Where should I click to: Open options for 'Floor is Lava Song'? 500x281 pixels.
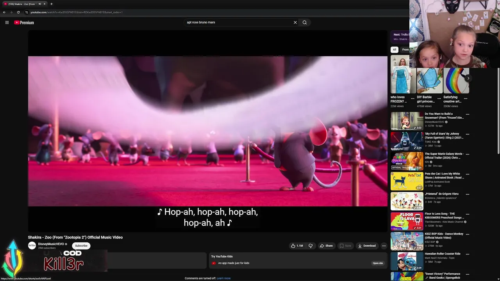coord(468,214)
